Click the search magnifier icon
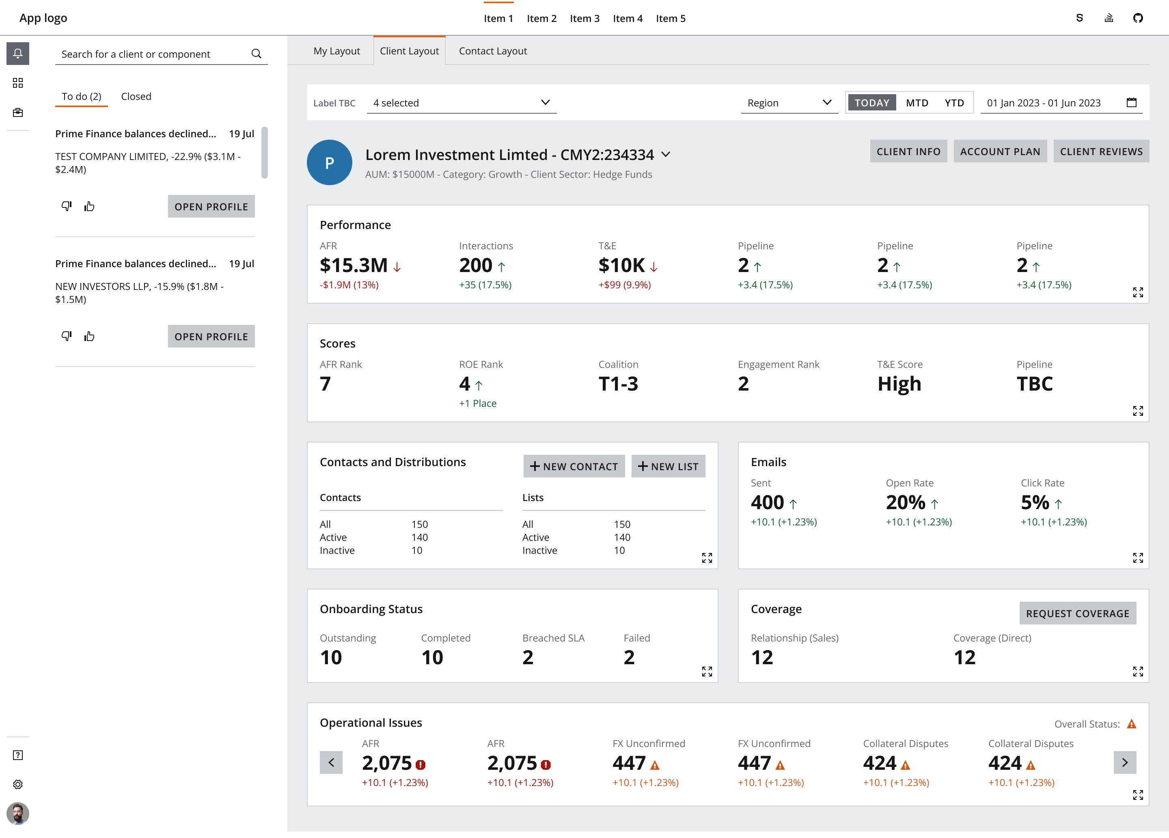 pos(256,54)
